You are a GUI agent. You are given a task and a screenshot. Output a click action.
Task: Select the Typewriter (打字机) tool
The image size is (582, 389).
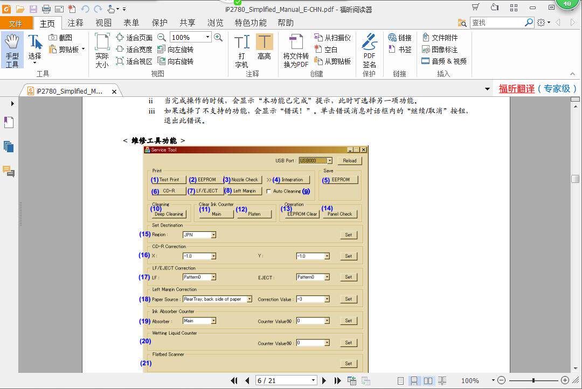241,51
